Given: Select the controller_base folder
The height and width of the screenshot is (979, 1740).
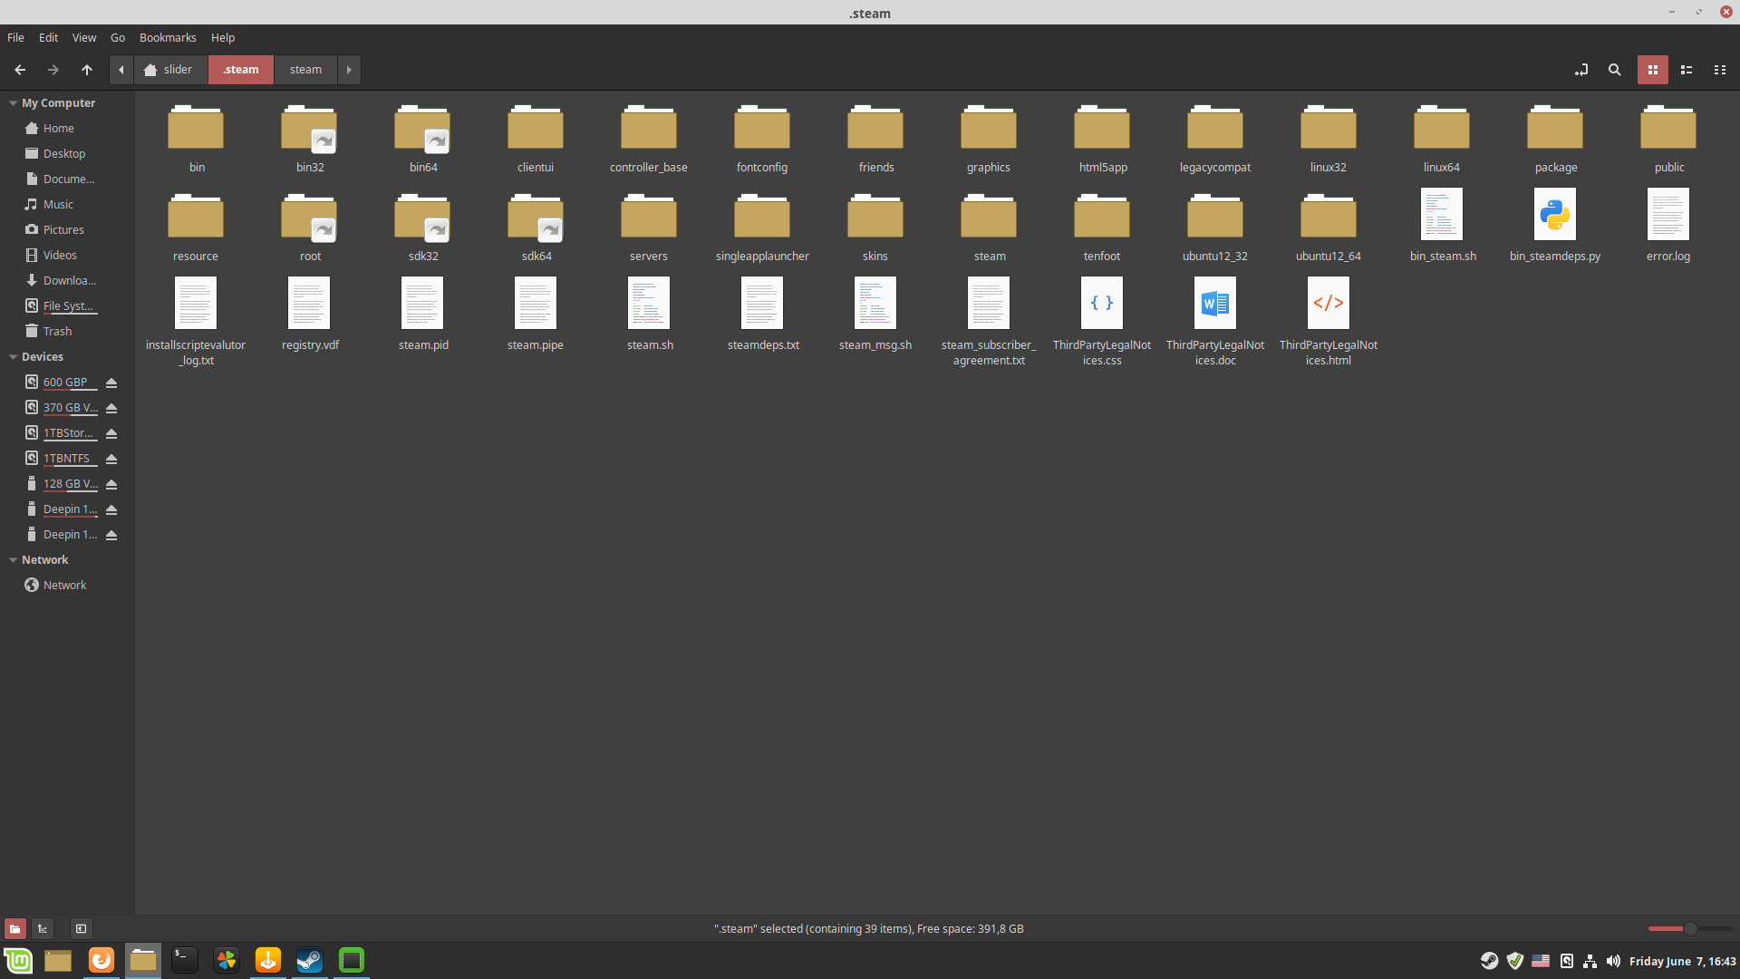Looking at the screenshot, I should (649, 138).
